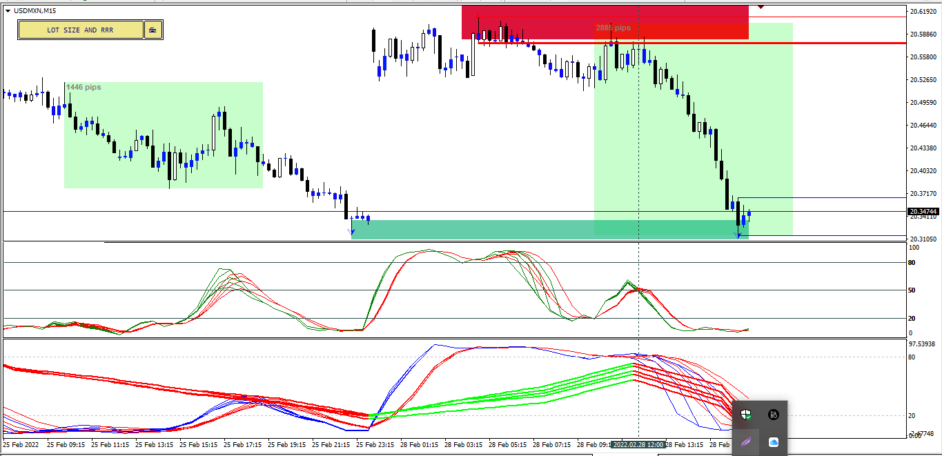942x456 pixels.
Task: Click the 28 Feb 01:15 time label
Action: coord(420,445)
